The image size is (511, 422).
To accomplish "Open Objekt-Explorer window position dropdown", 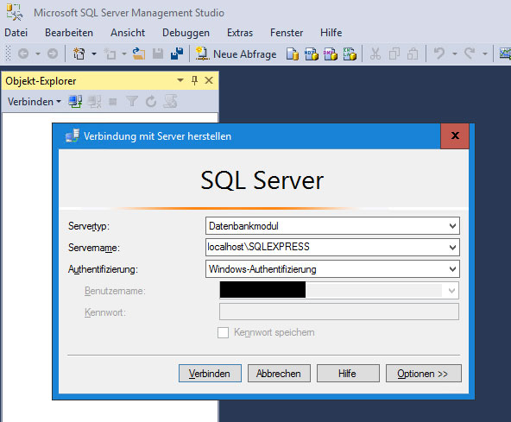I will point(180,80).
